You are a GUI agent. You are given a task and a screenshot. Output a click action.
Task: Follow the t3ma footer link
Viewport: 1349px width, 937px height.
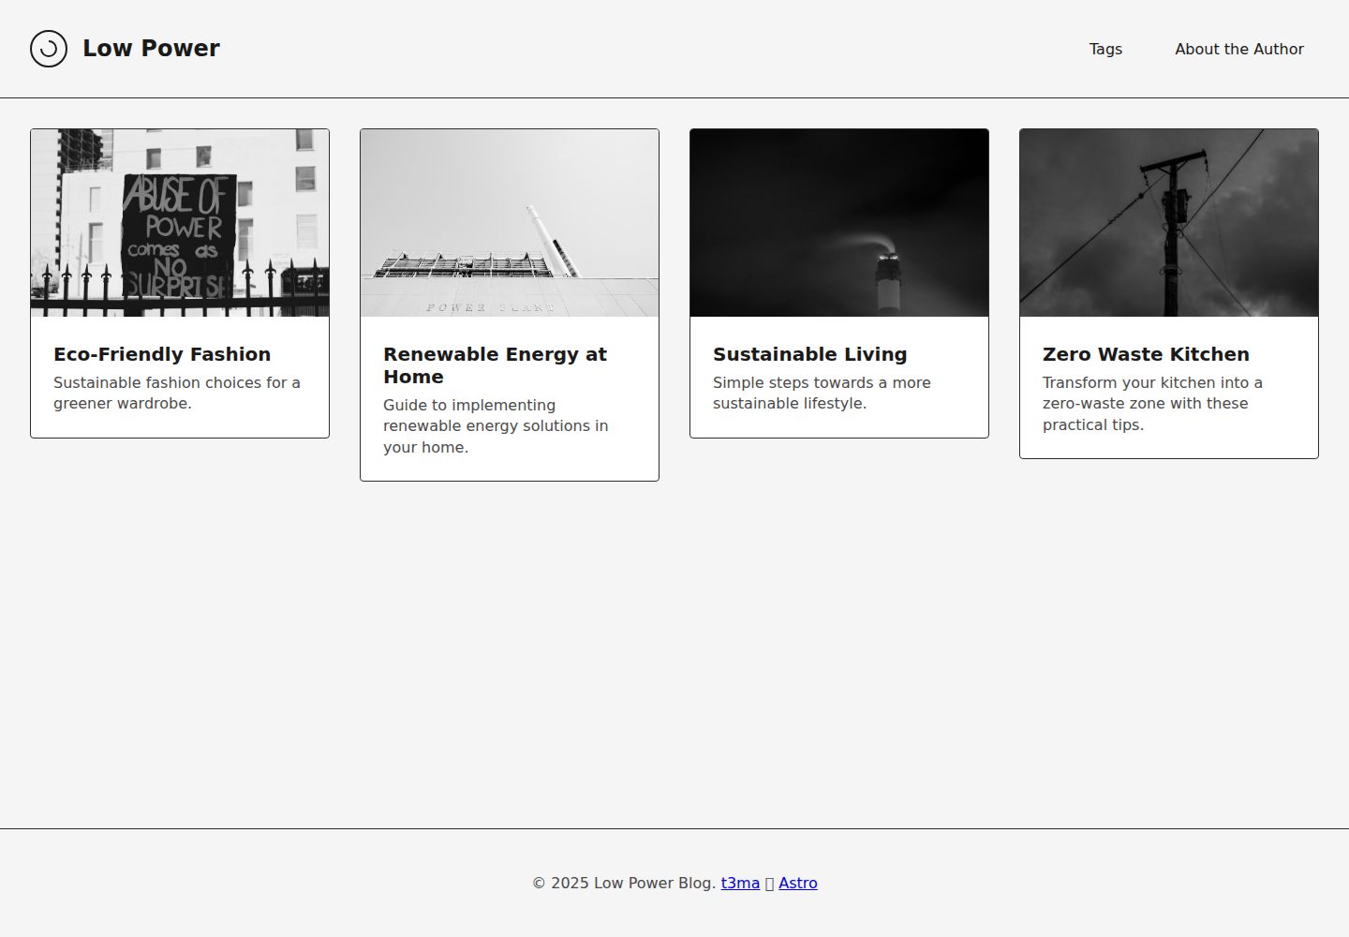coord(740,883)
